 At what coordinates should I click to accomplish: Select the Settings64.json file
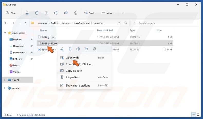tap(105, 43)
